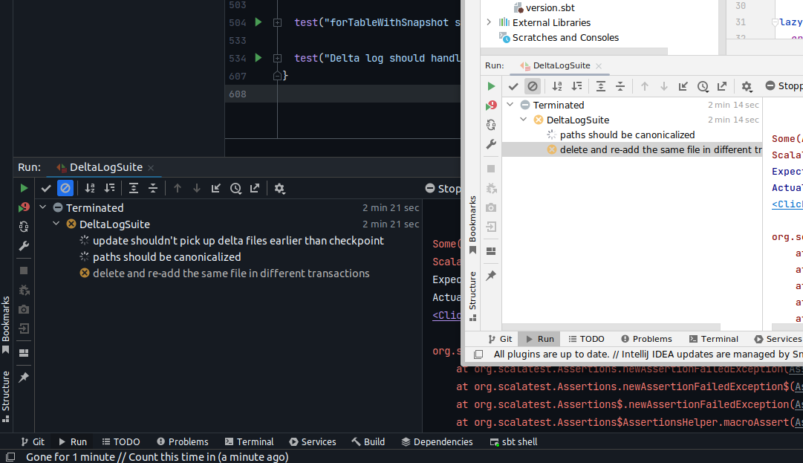Open the Problems tool window tab
Viewport: 803px width, 463px height.
tap(182, 441)
